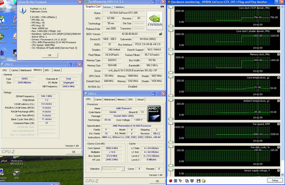Open About tab in lower CPU-Z window
The image size is (285, 185).
point(140,100)
